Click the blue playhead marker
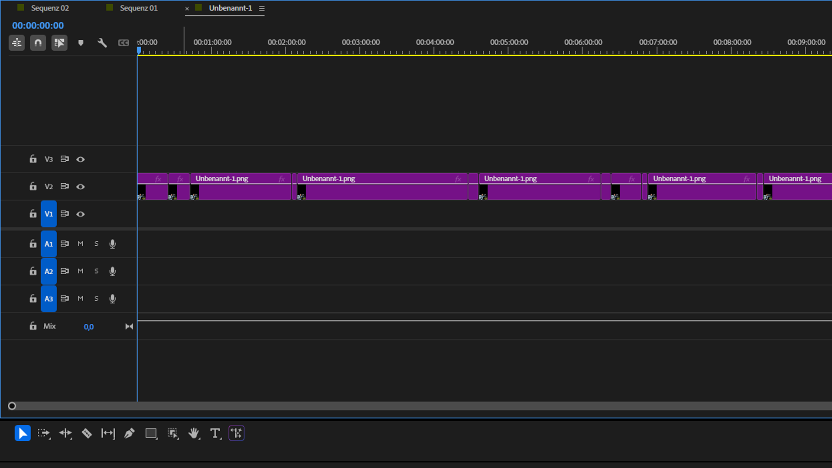 pos(139,50)
